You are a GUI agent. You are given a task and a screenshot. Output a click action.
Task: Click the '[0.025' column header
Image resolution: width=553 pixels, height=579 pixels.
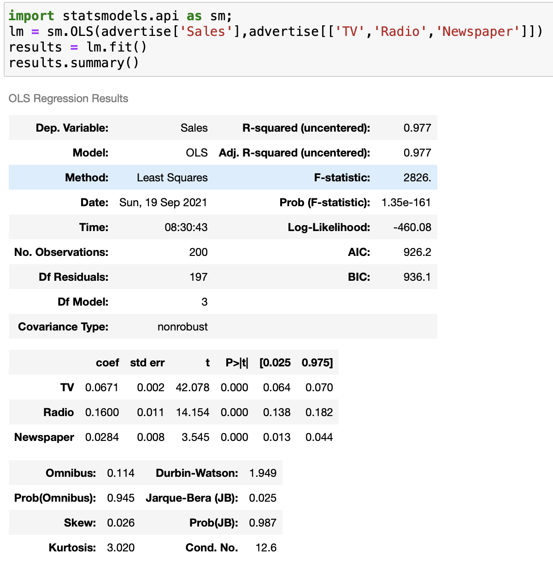[275, 363]
